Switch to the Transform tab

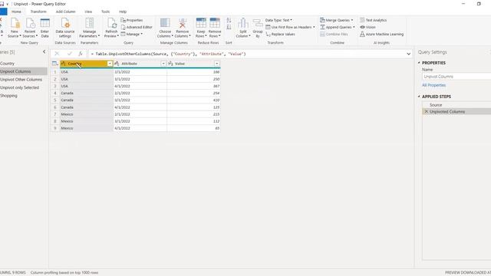pyautogui.click(x=38, y=11)
